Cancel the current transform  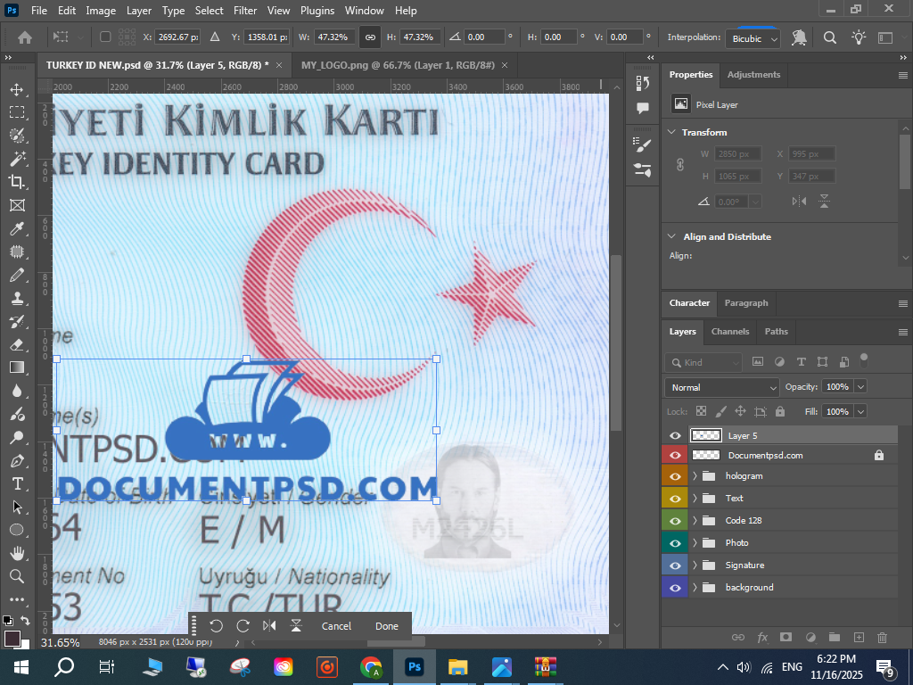click(336, 626)
